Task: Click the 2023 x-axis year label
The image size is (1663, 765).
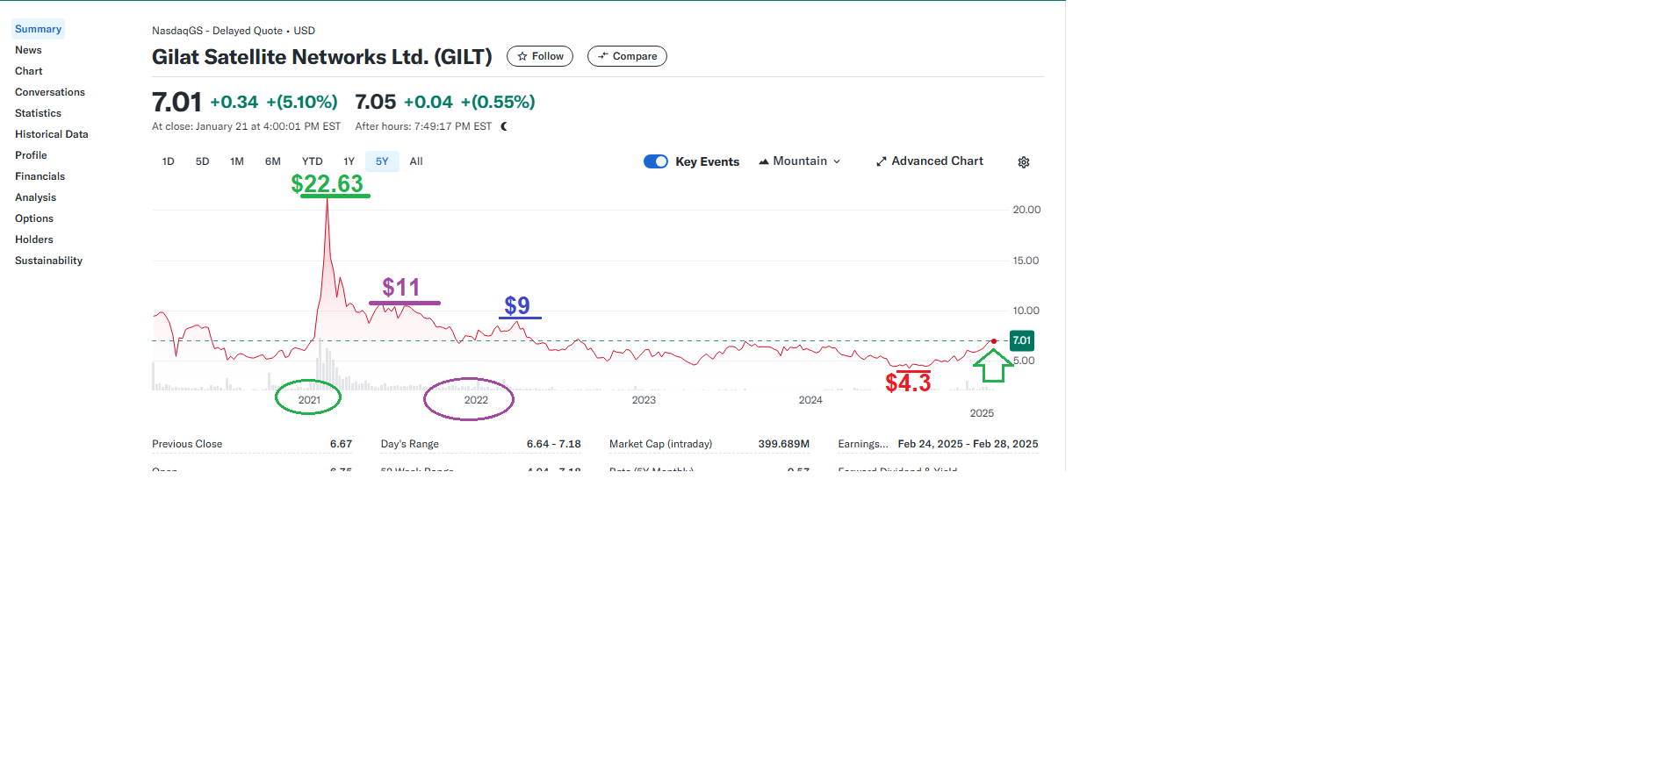Action: coord(644,400)
